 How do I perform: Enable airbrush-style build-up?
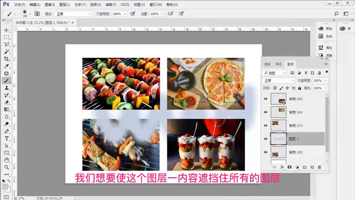pyautogui.click(x=170, y=14)
